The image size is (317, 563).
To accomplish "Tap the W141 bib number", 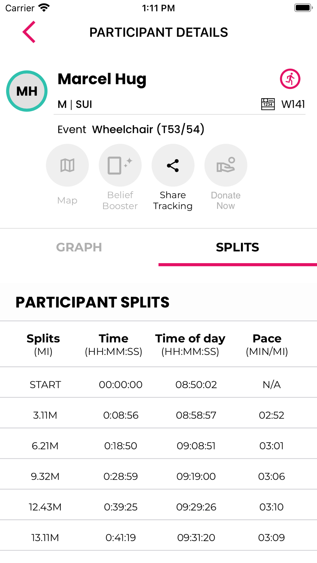I will [x=293, y=104].
